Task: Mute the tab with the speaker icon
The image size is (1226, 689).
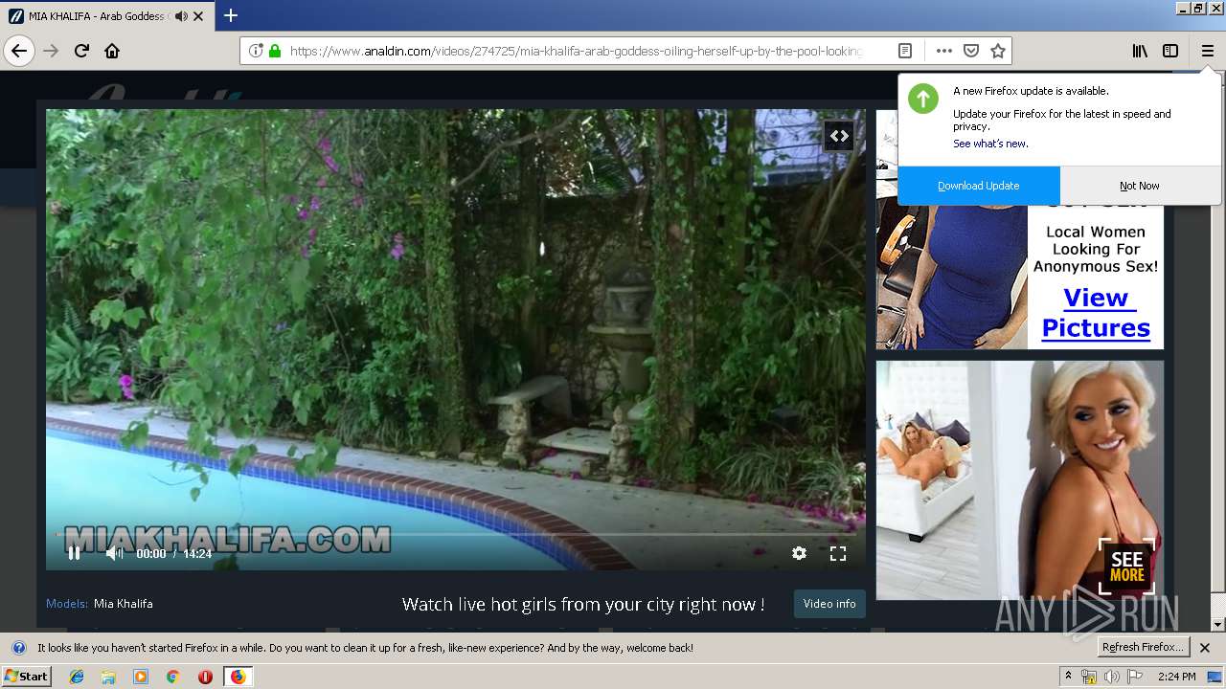Action: (181, 16)
